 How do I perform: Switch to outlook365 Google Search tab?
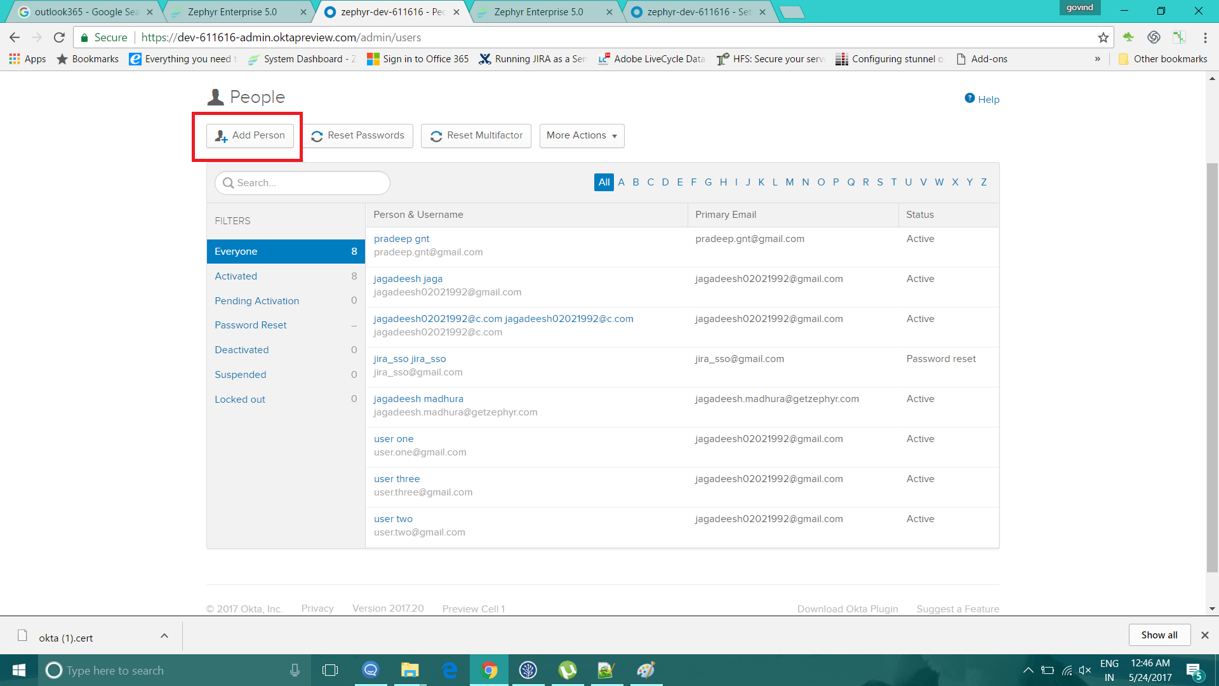click(86, 12)
